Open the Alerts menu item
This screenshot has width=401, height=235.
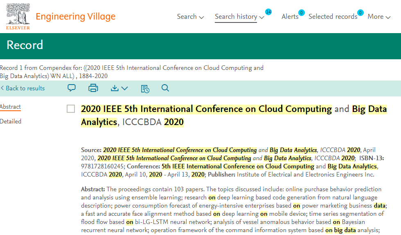click(x=290, y=17)
